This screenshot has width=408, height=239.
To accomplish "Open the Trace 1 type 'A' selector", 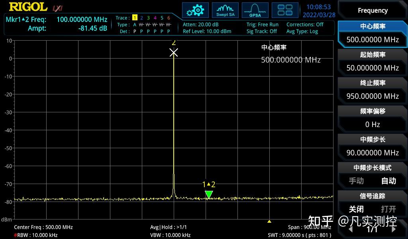I will tap(134, 24).
